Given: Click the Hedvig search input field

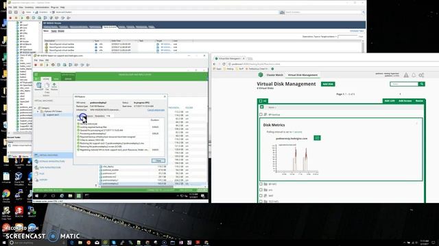Looking at the screenshot, I should (x=404, y=84).
